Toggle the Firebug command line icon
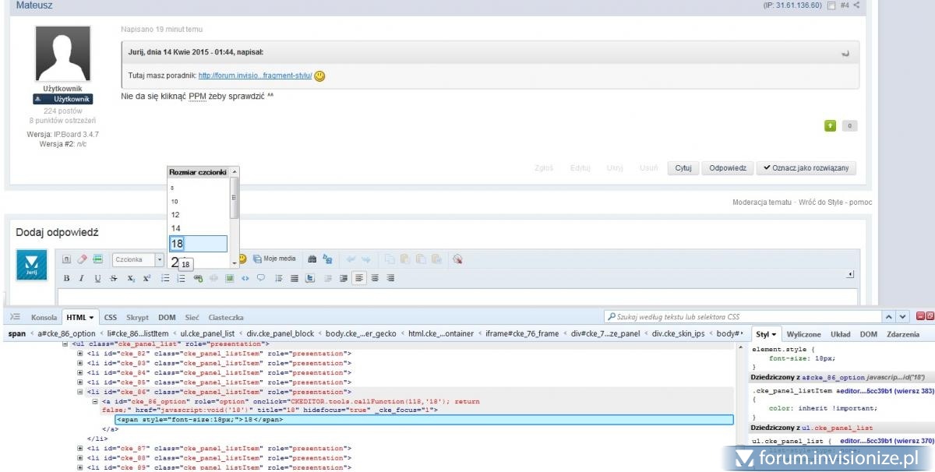 pyautogui.click(x=15, y=317)
